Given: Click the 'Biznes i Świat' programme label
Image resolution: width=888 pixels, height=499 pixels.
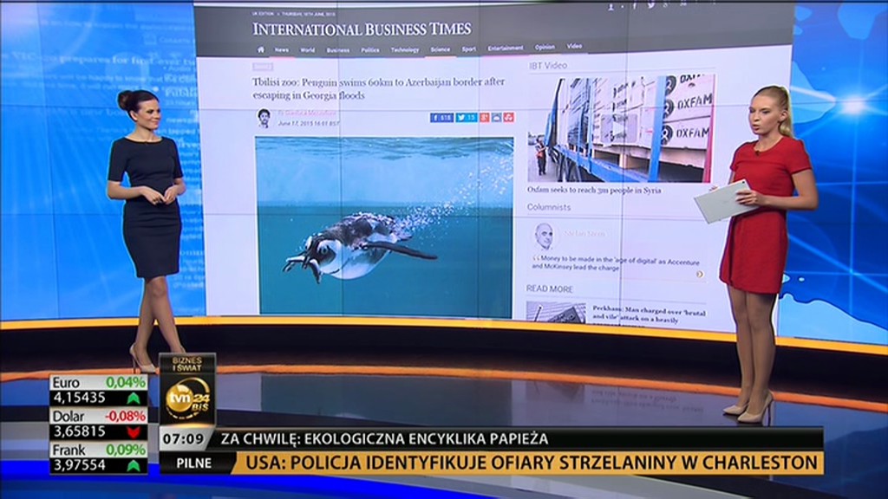Looking at the screenshot, I should 187,364.
